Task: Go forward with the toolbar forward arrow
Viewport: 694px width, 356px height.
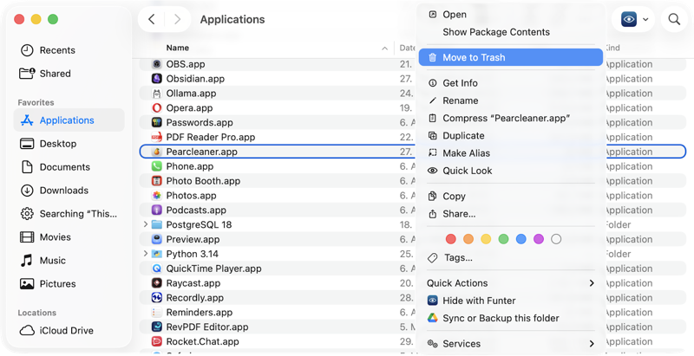Action: [x=178, y=19]
